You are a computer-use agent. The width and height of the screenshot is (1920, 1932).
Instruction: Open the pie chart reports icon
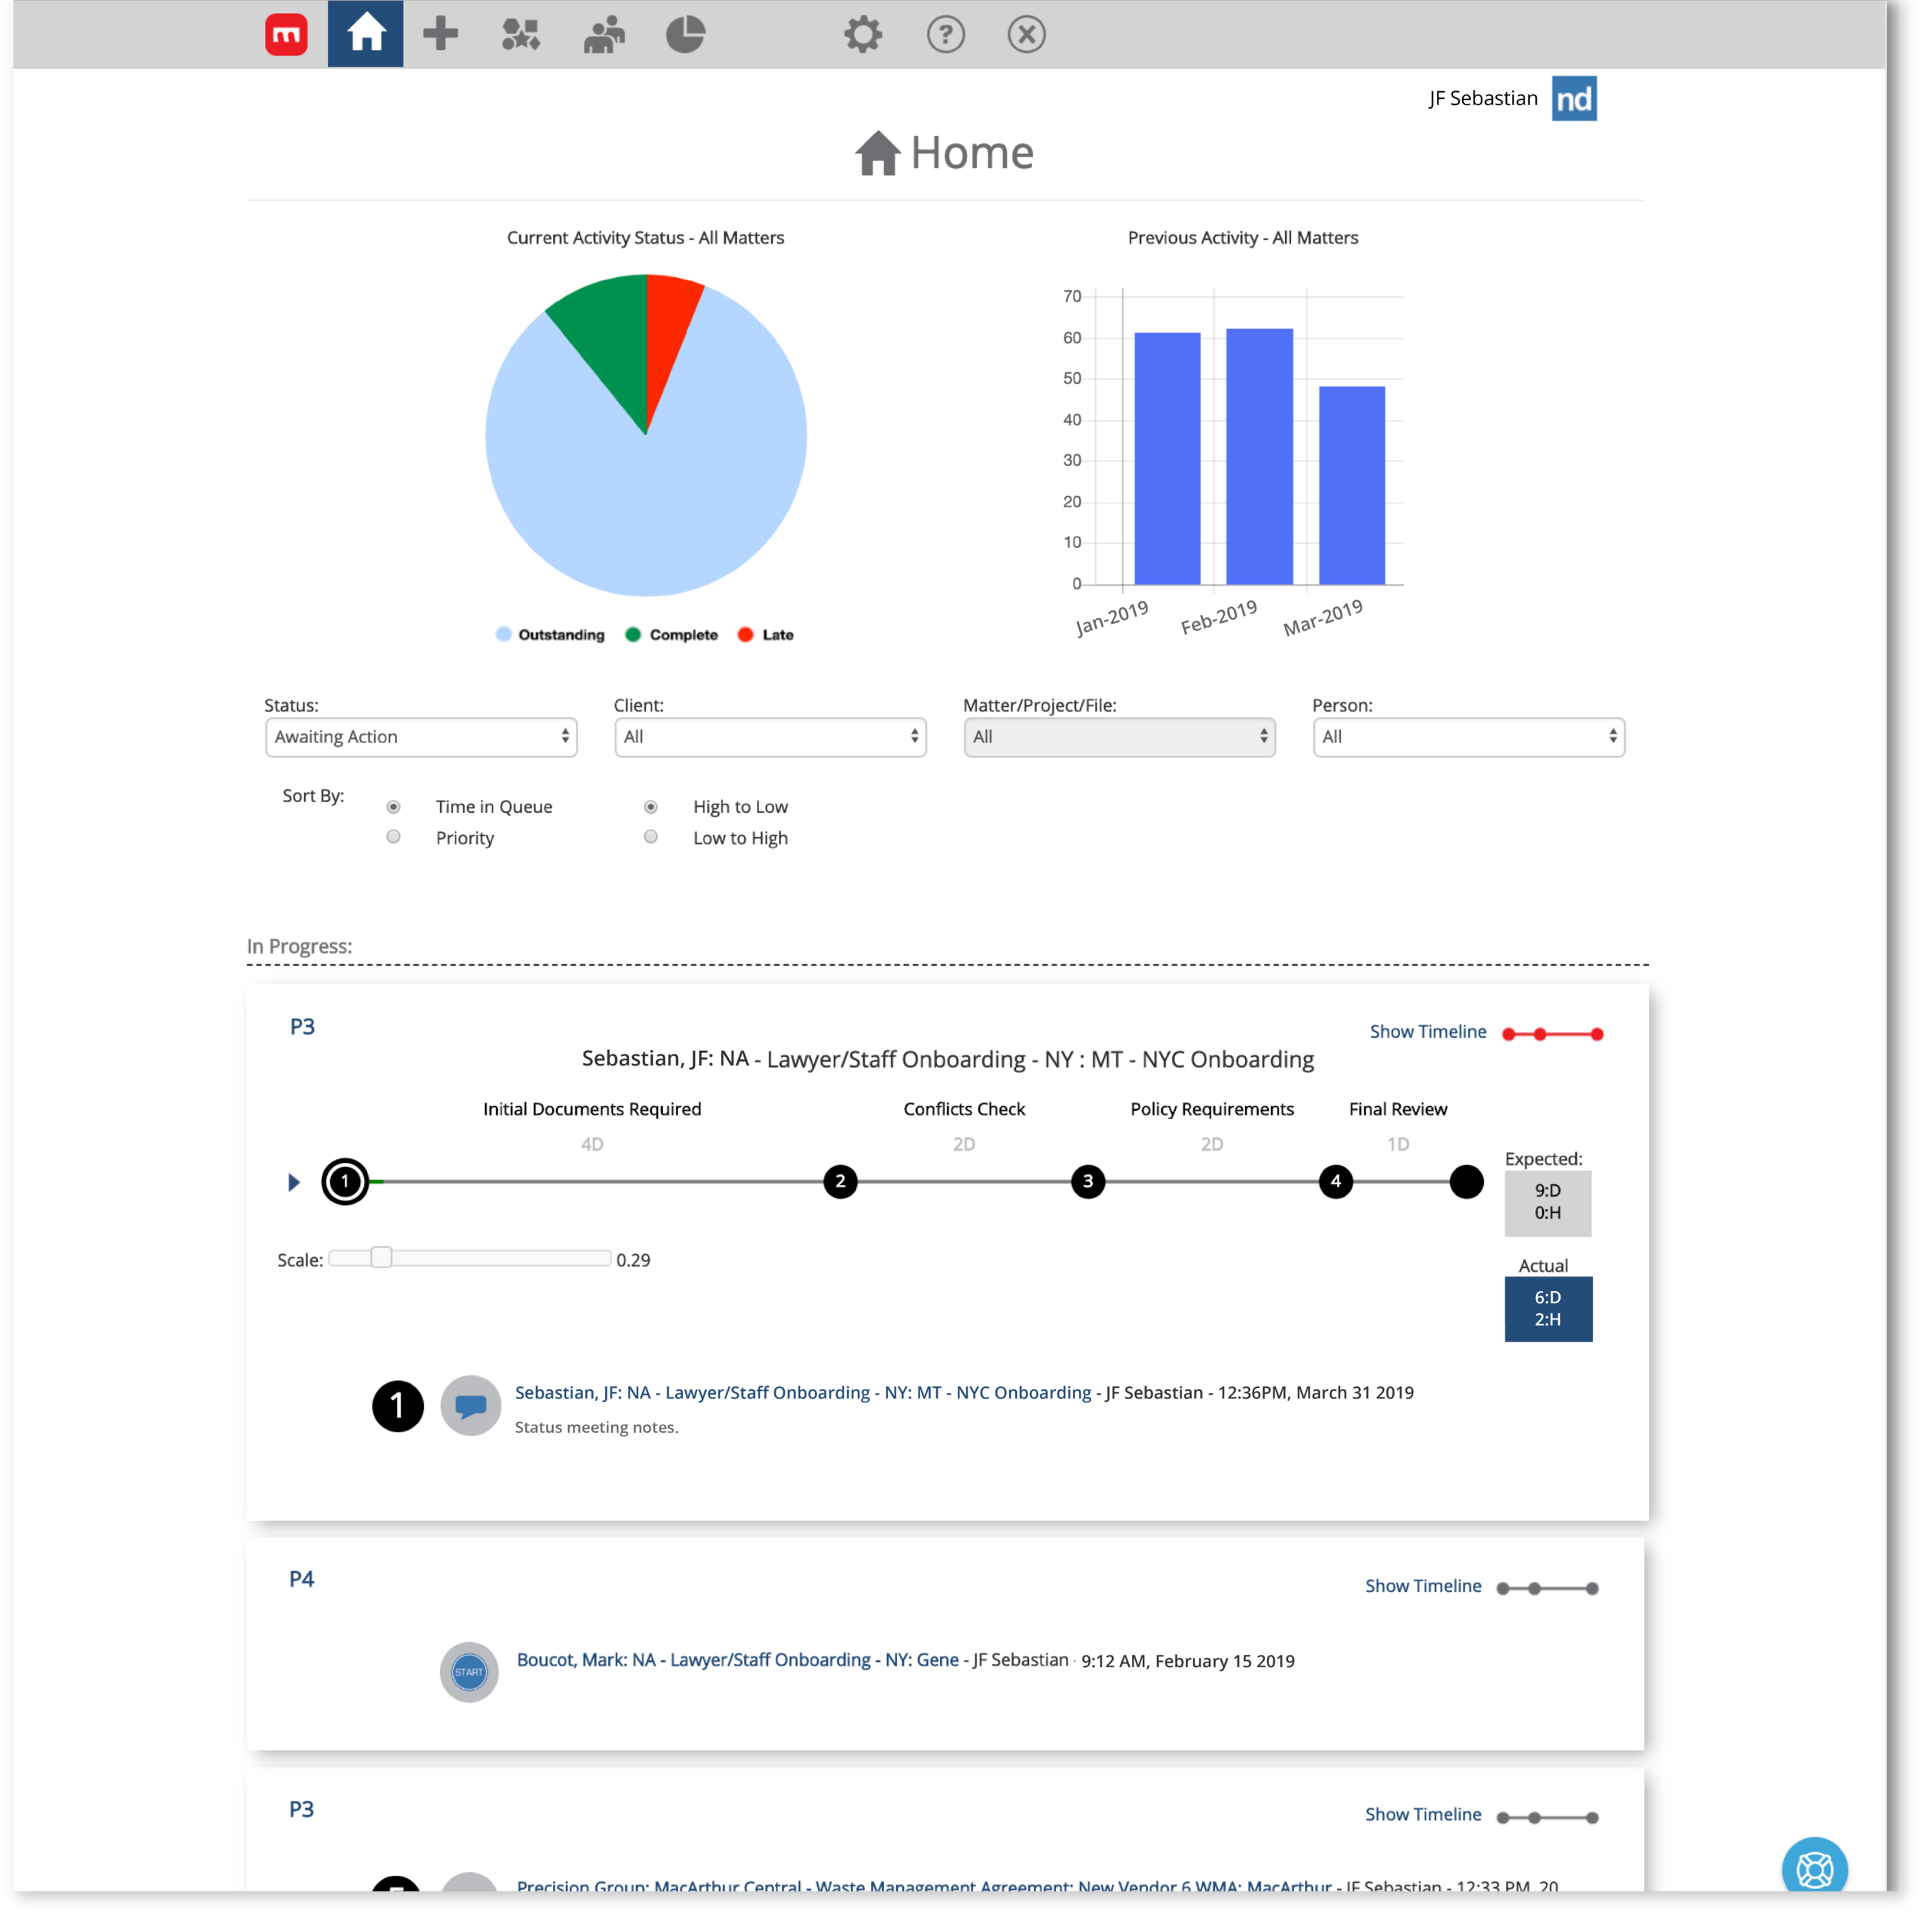(685, 35)
